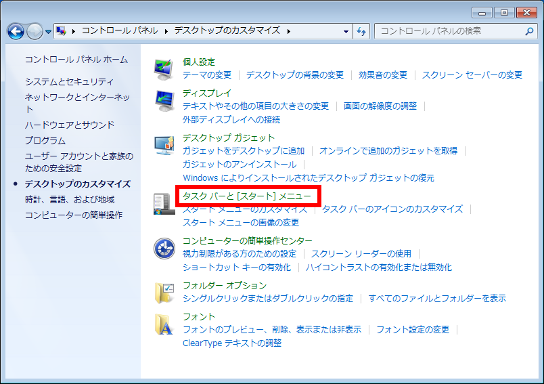Click スタート メニューの画像の変更 link

(241, 223)
